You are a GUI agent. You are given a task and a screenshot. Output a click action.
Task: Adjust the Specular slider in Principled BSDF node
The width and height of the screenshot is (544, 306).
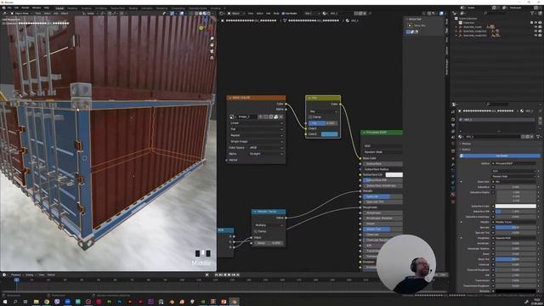pyautogui.click(x=382, y=196)
